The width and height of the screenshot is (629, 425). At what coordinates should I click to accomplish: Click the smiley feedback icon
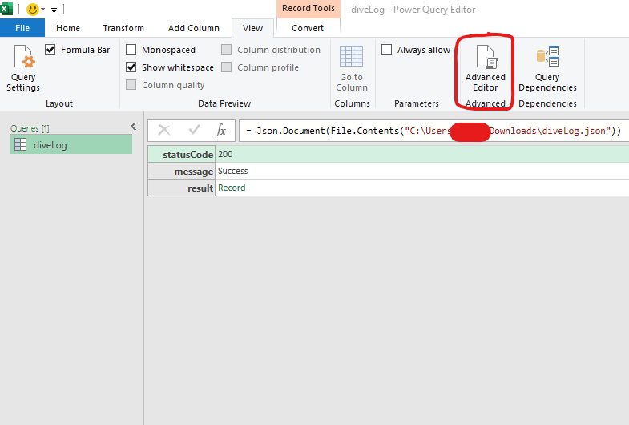click(x=33, y=10)
